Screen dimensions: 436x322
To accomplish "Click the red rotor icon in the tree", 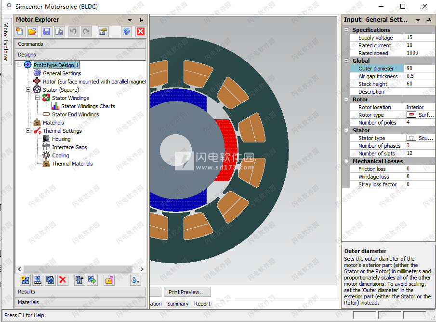I will coord(37,81).
